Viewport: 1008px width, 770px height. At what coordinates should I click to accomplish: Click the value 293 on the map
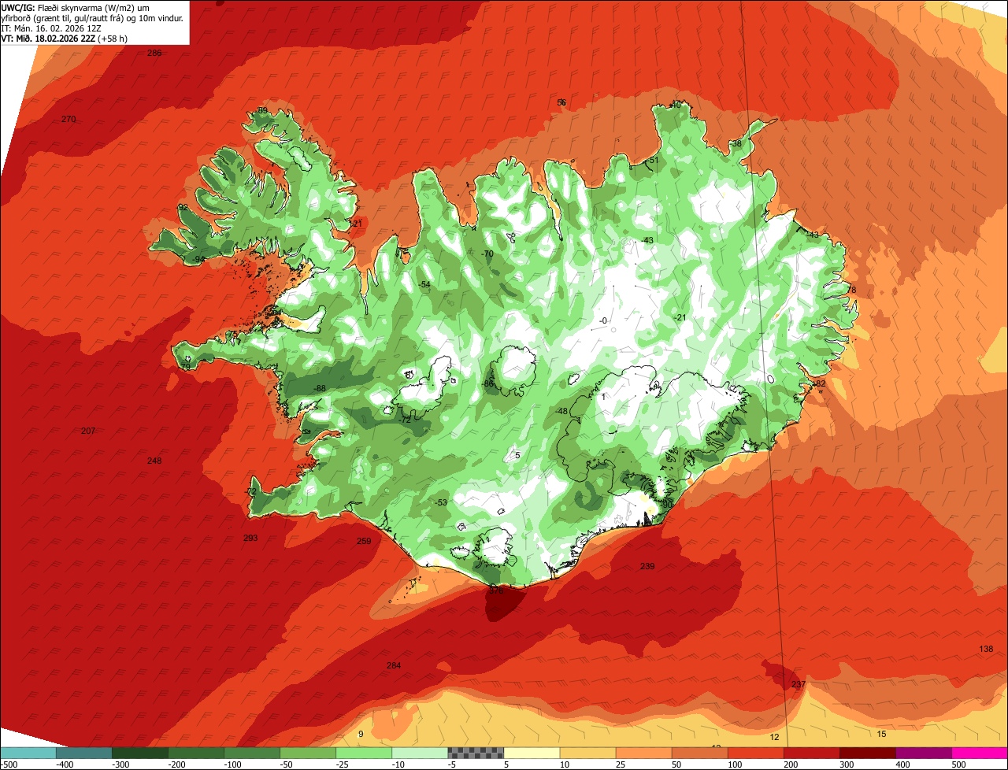point(250,538)
